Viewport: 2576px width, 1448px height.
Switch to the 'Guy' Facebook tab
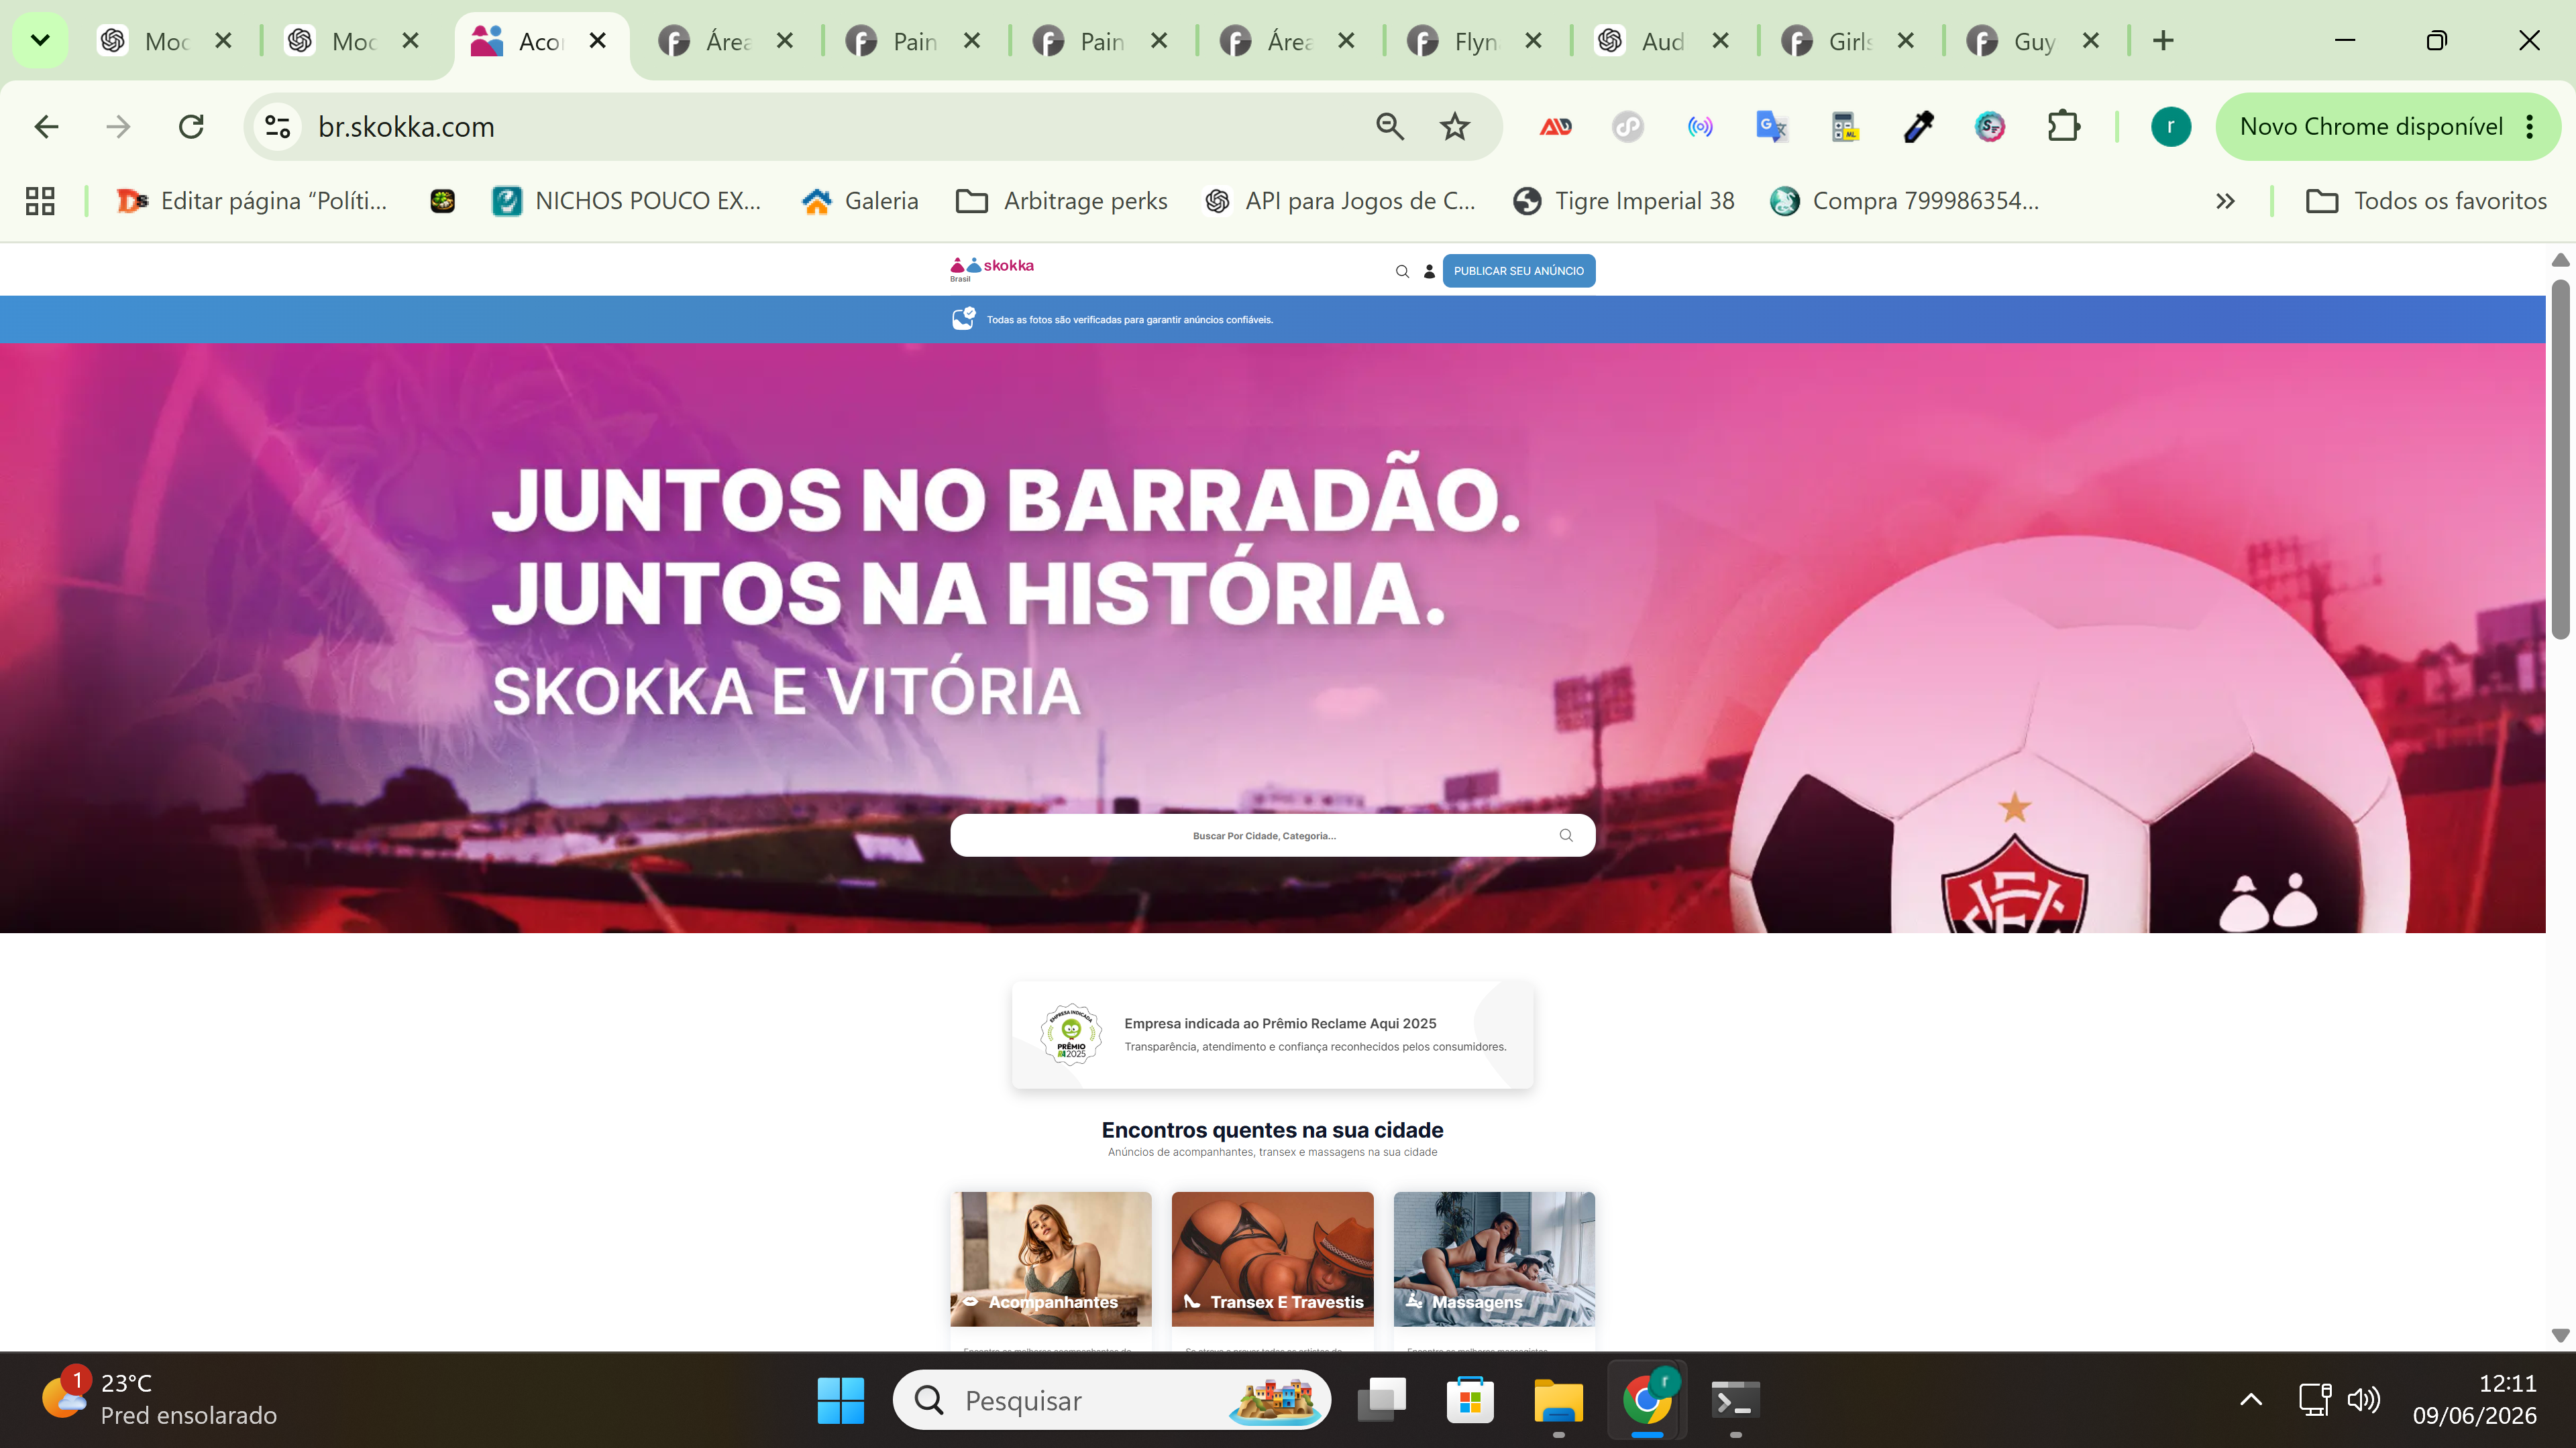[x=2035, y=41]
